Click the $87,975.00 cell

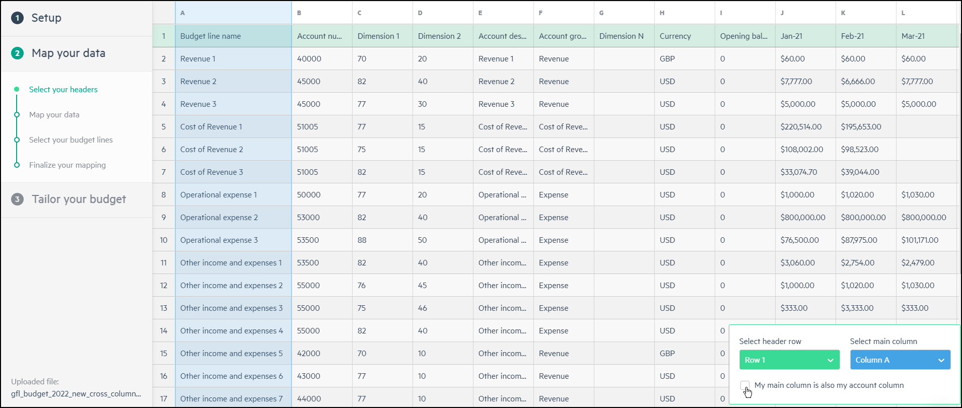(x=866, y=240)
